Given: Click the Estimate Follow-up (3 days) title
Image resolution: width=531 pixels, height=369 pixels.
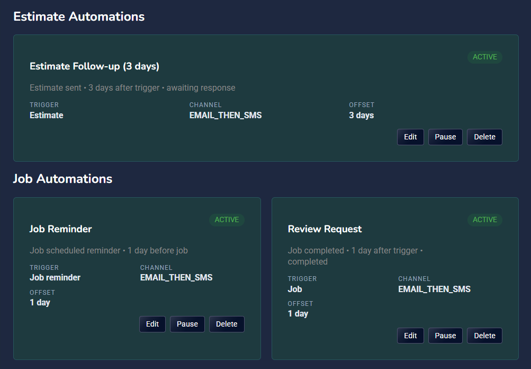Looking at the screenshot, I should coord(94,66).
